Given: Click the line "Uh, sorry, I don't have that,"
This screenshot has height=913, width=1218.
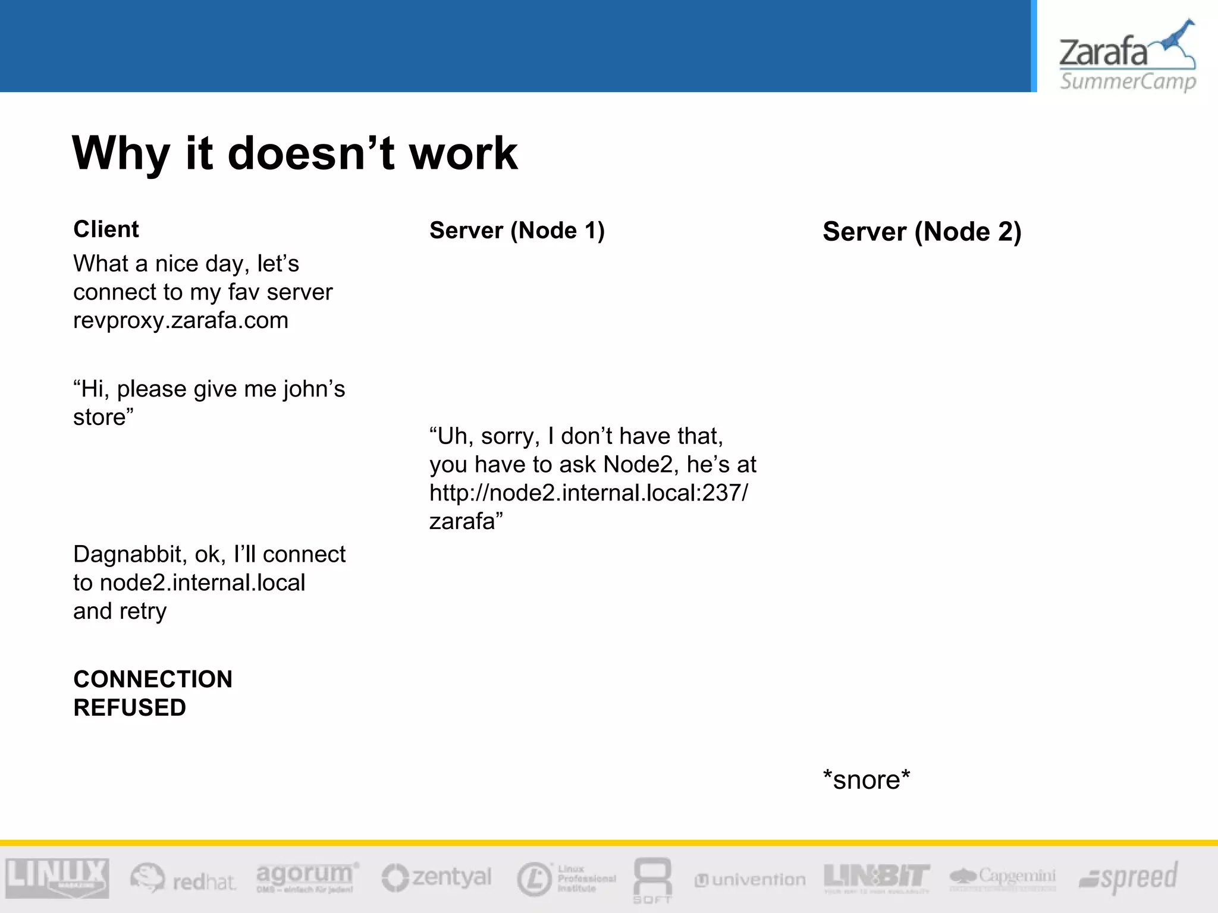Looking at the screenshot, I should tap(576, 436).
